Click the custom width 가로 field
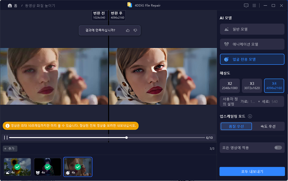The width and height of the screenshot is (288, 181). (252, 102)
